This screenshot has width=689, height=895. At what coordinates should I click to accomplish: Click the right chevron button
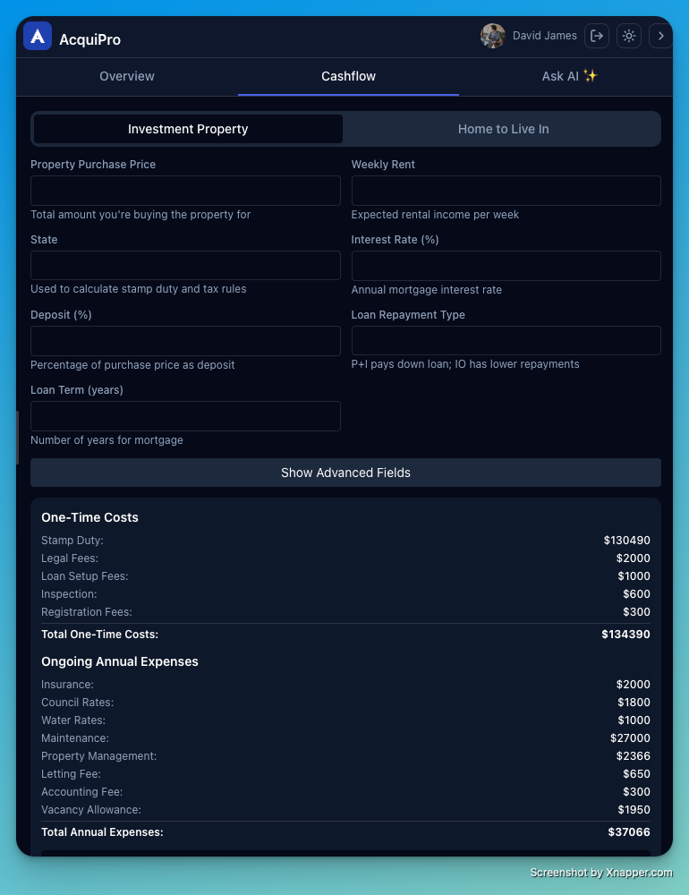(660, 36)
